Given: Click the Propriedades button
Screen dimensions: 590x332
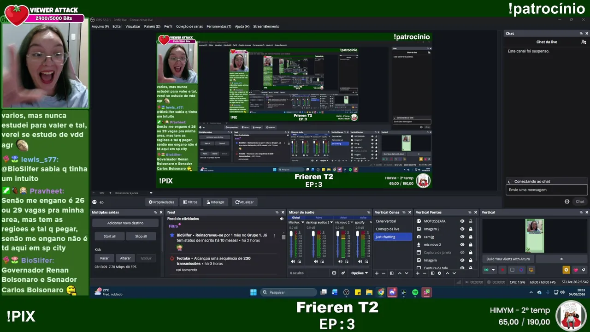Looking at the screenshot, I should (161, 202).
